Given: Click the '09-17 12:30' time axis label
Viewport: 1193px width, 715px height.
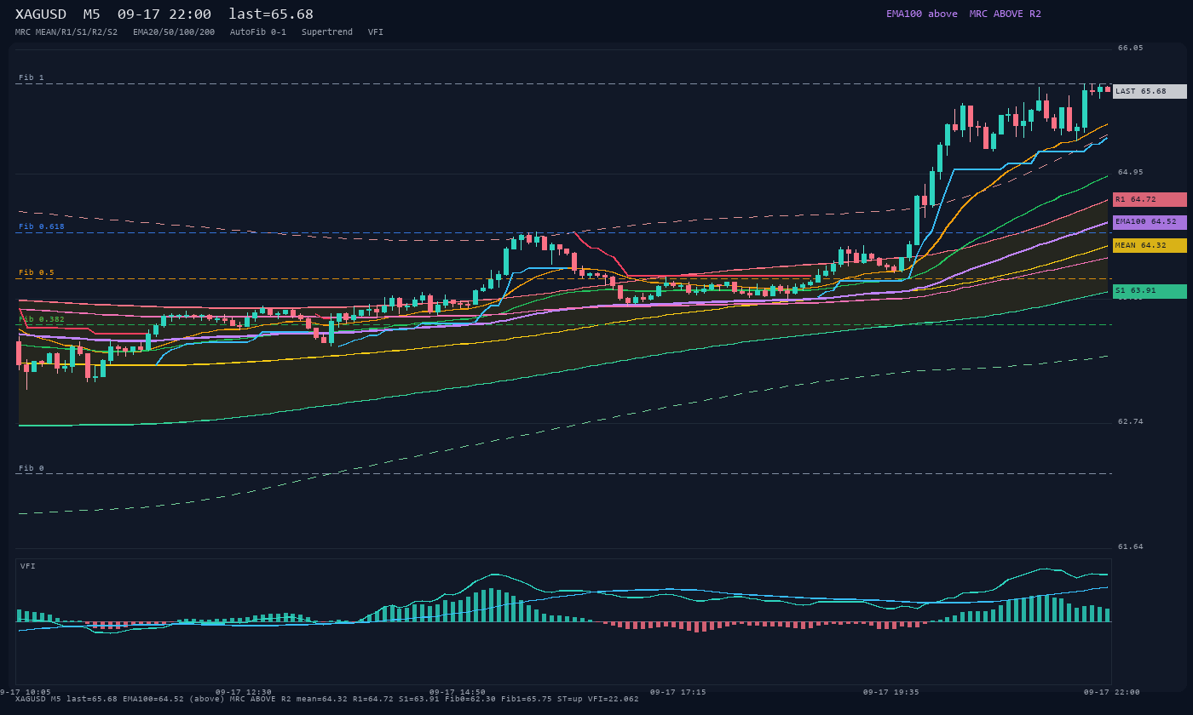Looking at the screenshot, I should (244, 692).
